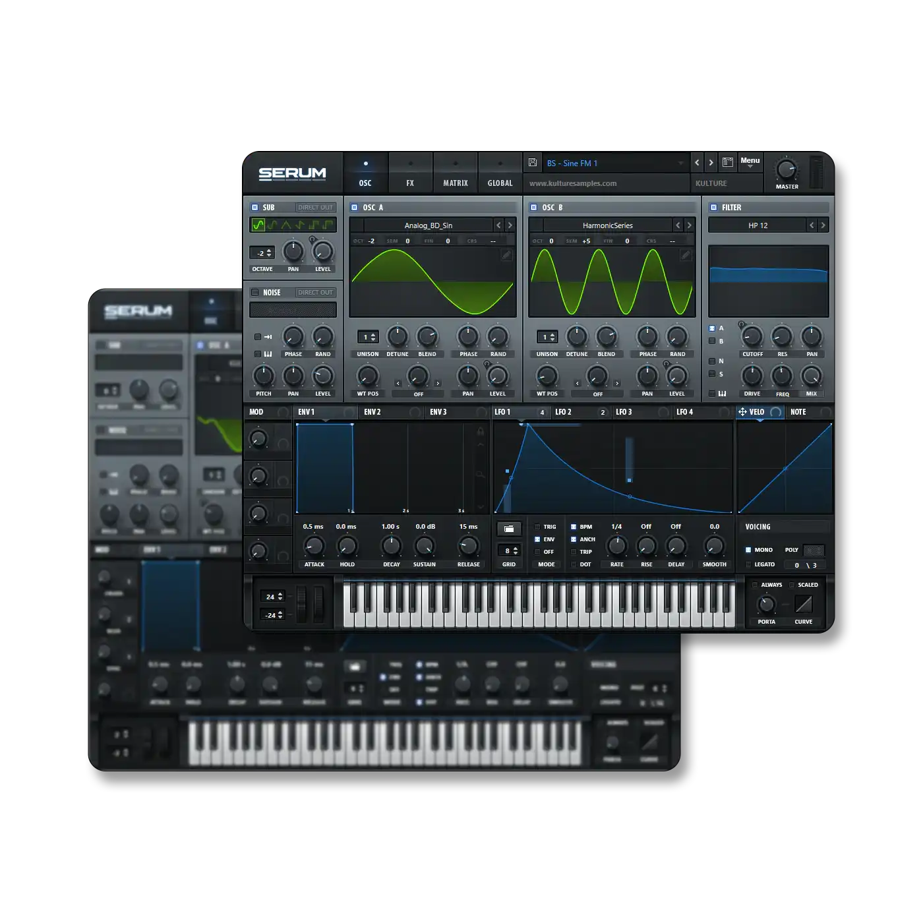Click the LFO 2 tab label
Image resolution: width=923 pixels, height=923 pixels.
563,412
